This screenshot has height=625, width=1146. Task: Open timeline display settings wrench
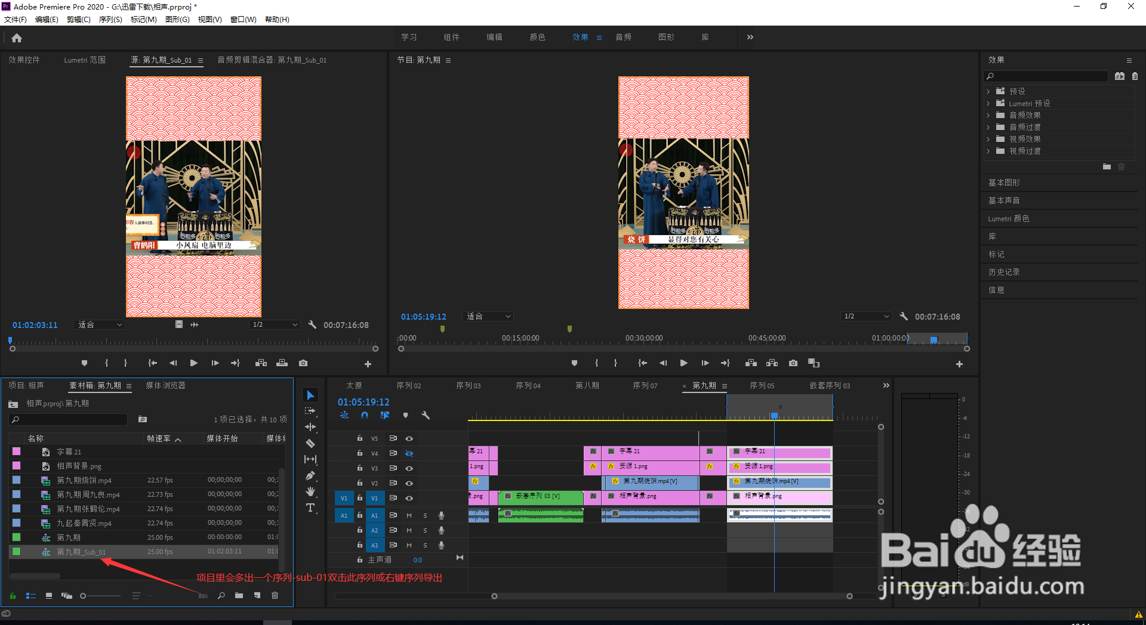click(426, 415)
